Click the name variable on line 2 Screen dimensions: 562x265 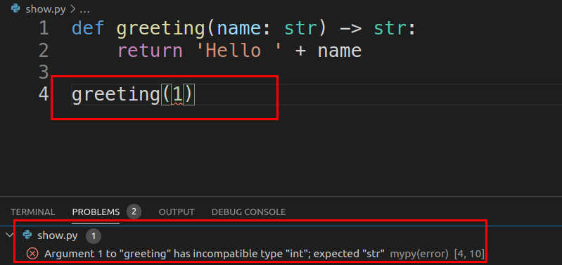[x=340, y=51]
